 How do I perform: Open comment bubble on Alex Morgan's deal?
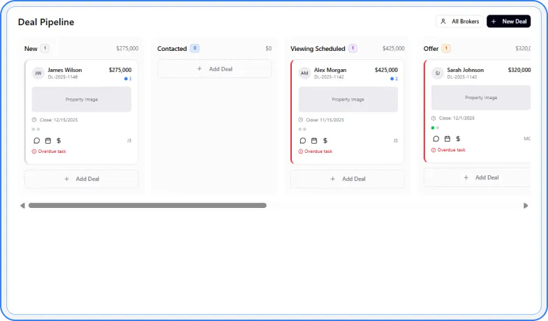[x=303, y=140]
